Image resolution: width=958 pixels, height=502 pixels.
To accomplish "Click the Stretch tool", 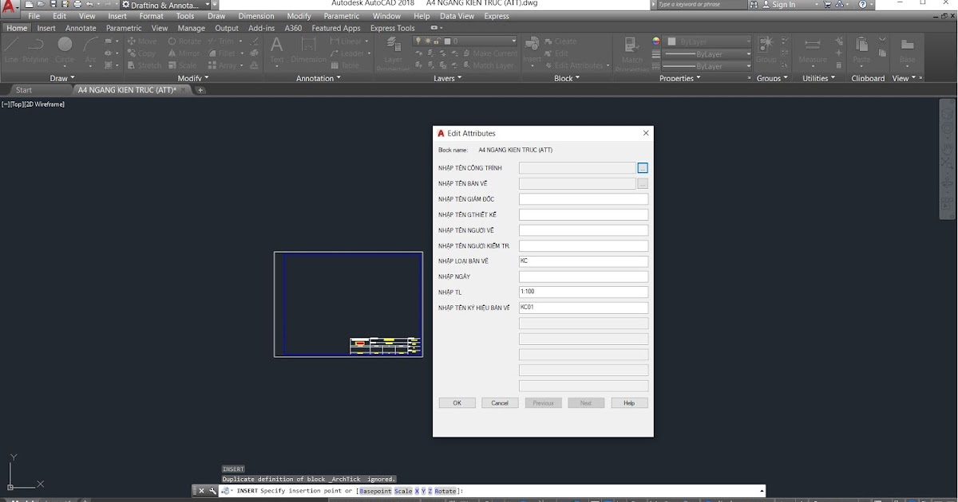I will (x=144, y=65).
